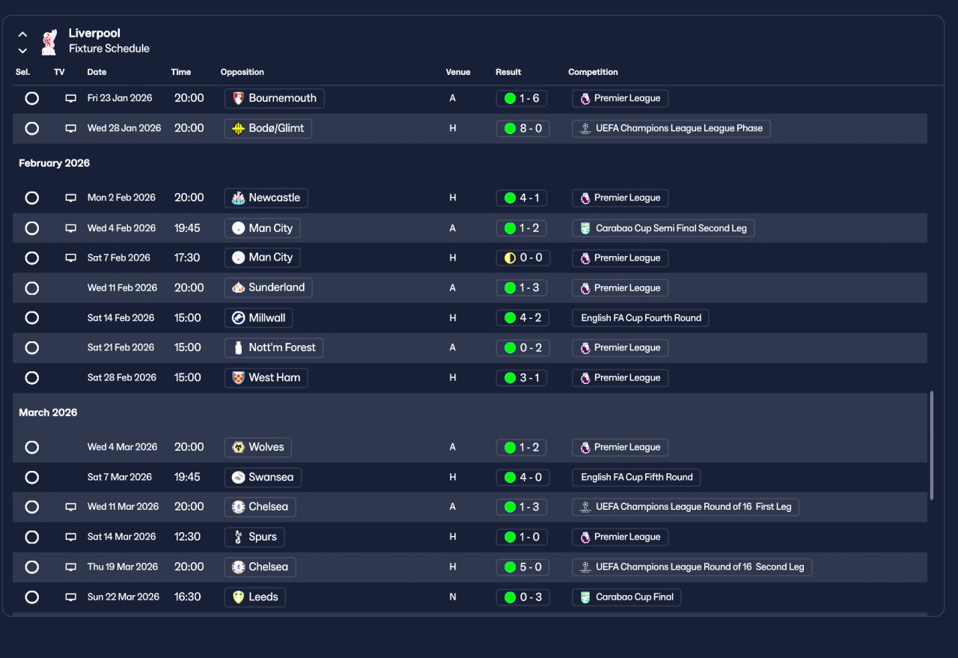Click the Newcastle club badge
The image size is (958, 658).
point(239,198)
